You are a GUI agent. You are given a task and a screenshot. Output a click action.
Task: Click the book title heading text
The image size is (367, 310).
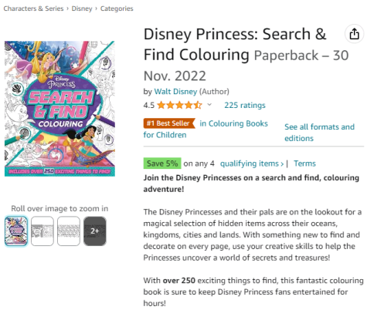tap(235, 44)
